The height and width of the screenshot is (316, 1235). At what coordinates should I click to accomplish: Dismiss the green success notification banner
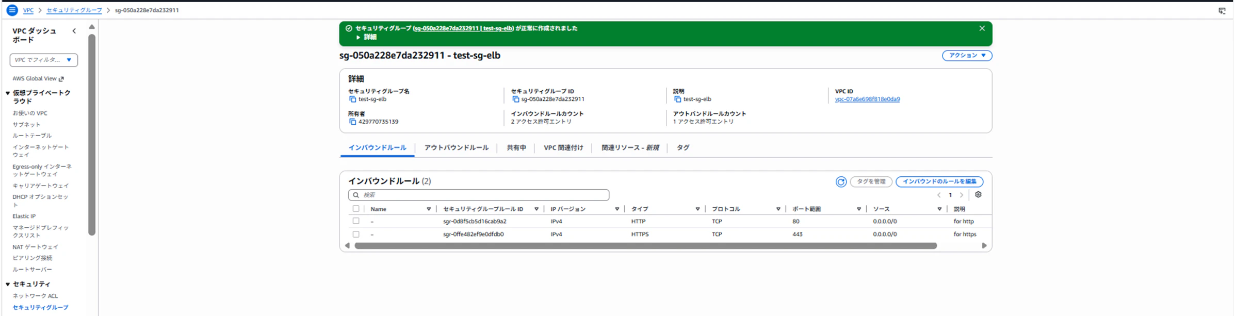coord(982,28)
